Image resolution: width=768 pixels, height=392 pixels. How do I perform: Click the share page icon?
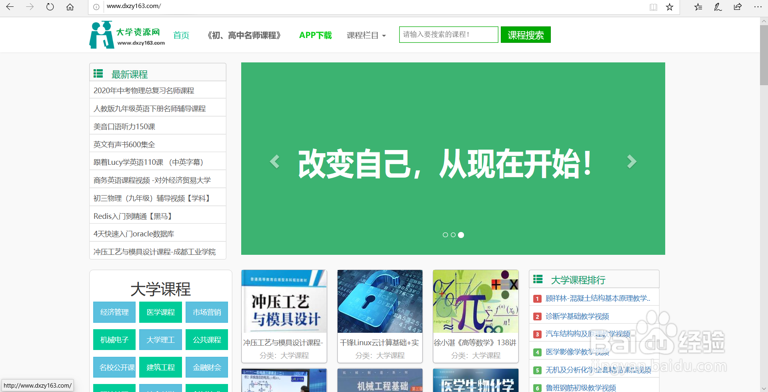[x=738, y=7]
